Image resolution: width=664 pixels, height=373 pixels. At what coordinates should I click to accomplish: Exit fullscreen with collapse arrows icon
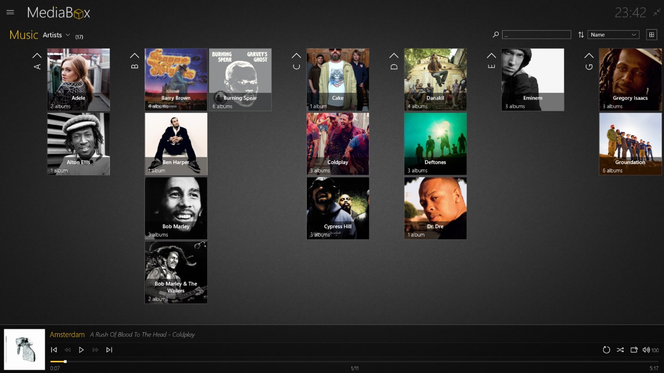click(x=657, y=12)
